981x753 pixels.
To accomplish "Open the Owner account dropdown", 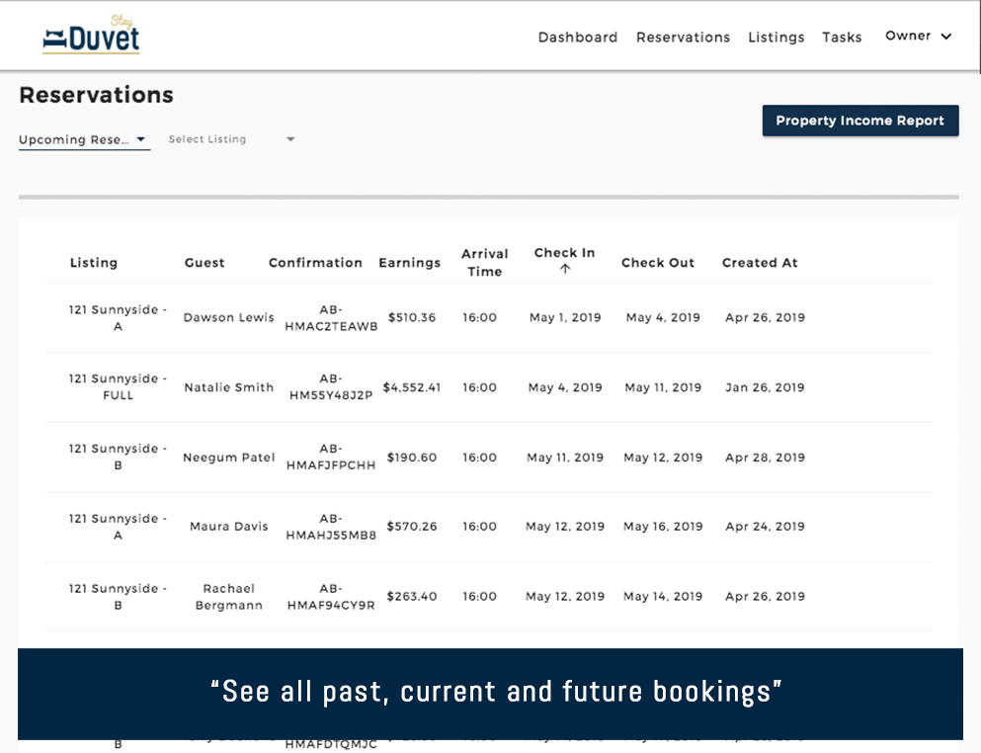I will pyautogui.click(x=918, y=36).
